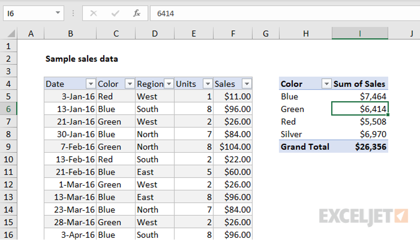Open the Color filter dropdown in table
The image size is (420, 240).
tap(130, 84)
